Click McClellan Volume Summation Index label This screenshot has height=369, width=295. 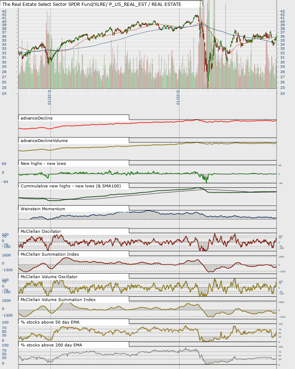pyautogui.click(x=58, y=300)
